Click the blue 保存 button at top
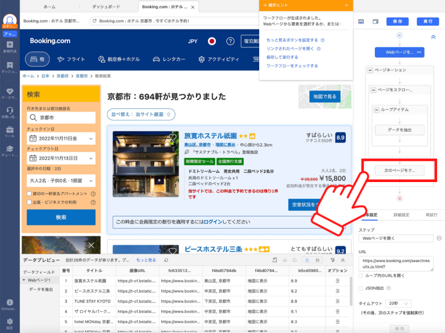The image size is (445, 333). 397,22
